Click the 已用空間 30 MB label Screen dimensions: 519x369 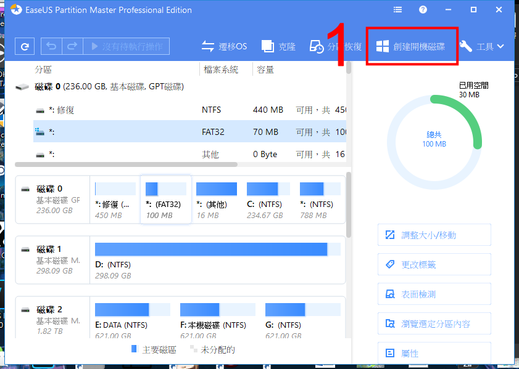[474, 90]
